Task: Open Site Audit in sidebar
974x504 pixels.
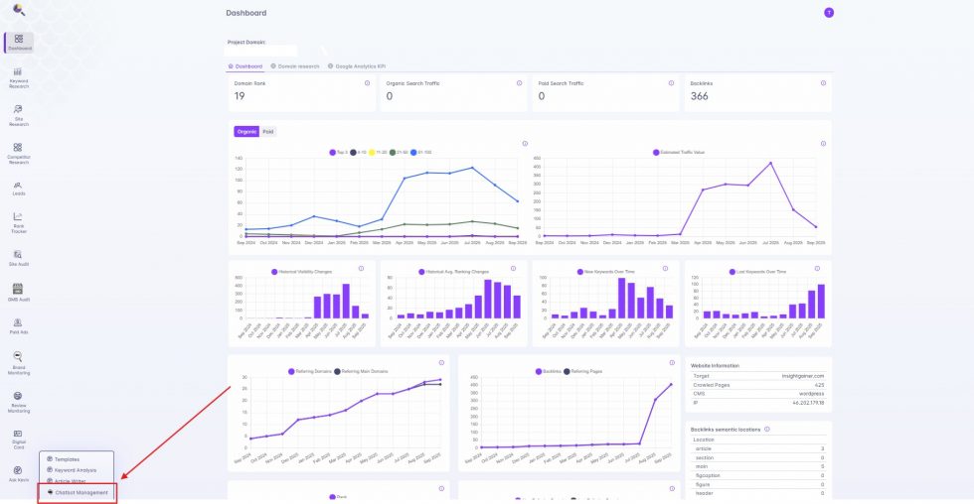Action: [x=19, y=259]
